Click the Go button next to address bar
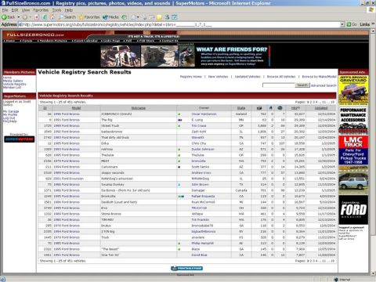 pyautogui.click(x=352, y=24)
